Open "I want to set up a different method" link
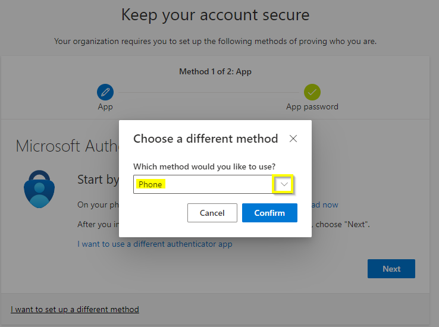 (75, 309)
